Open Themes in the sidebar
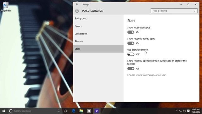This screenshot has width=202, height=114. pyautogui.click(x=98, y=41)
